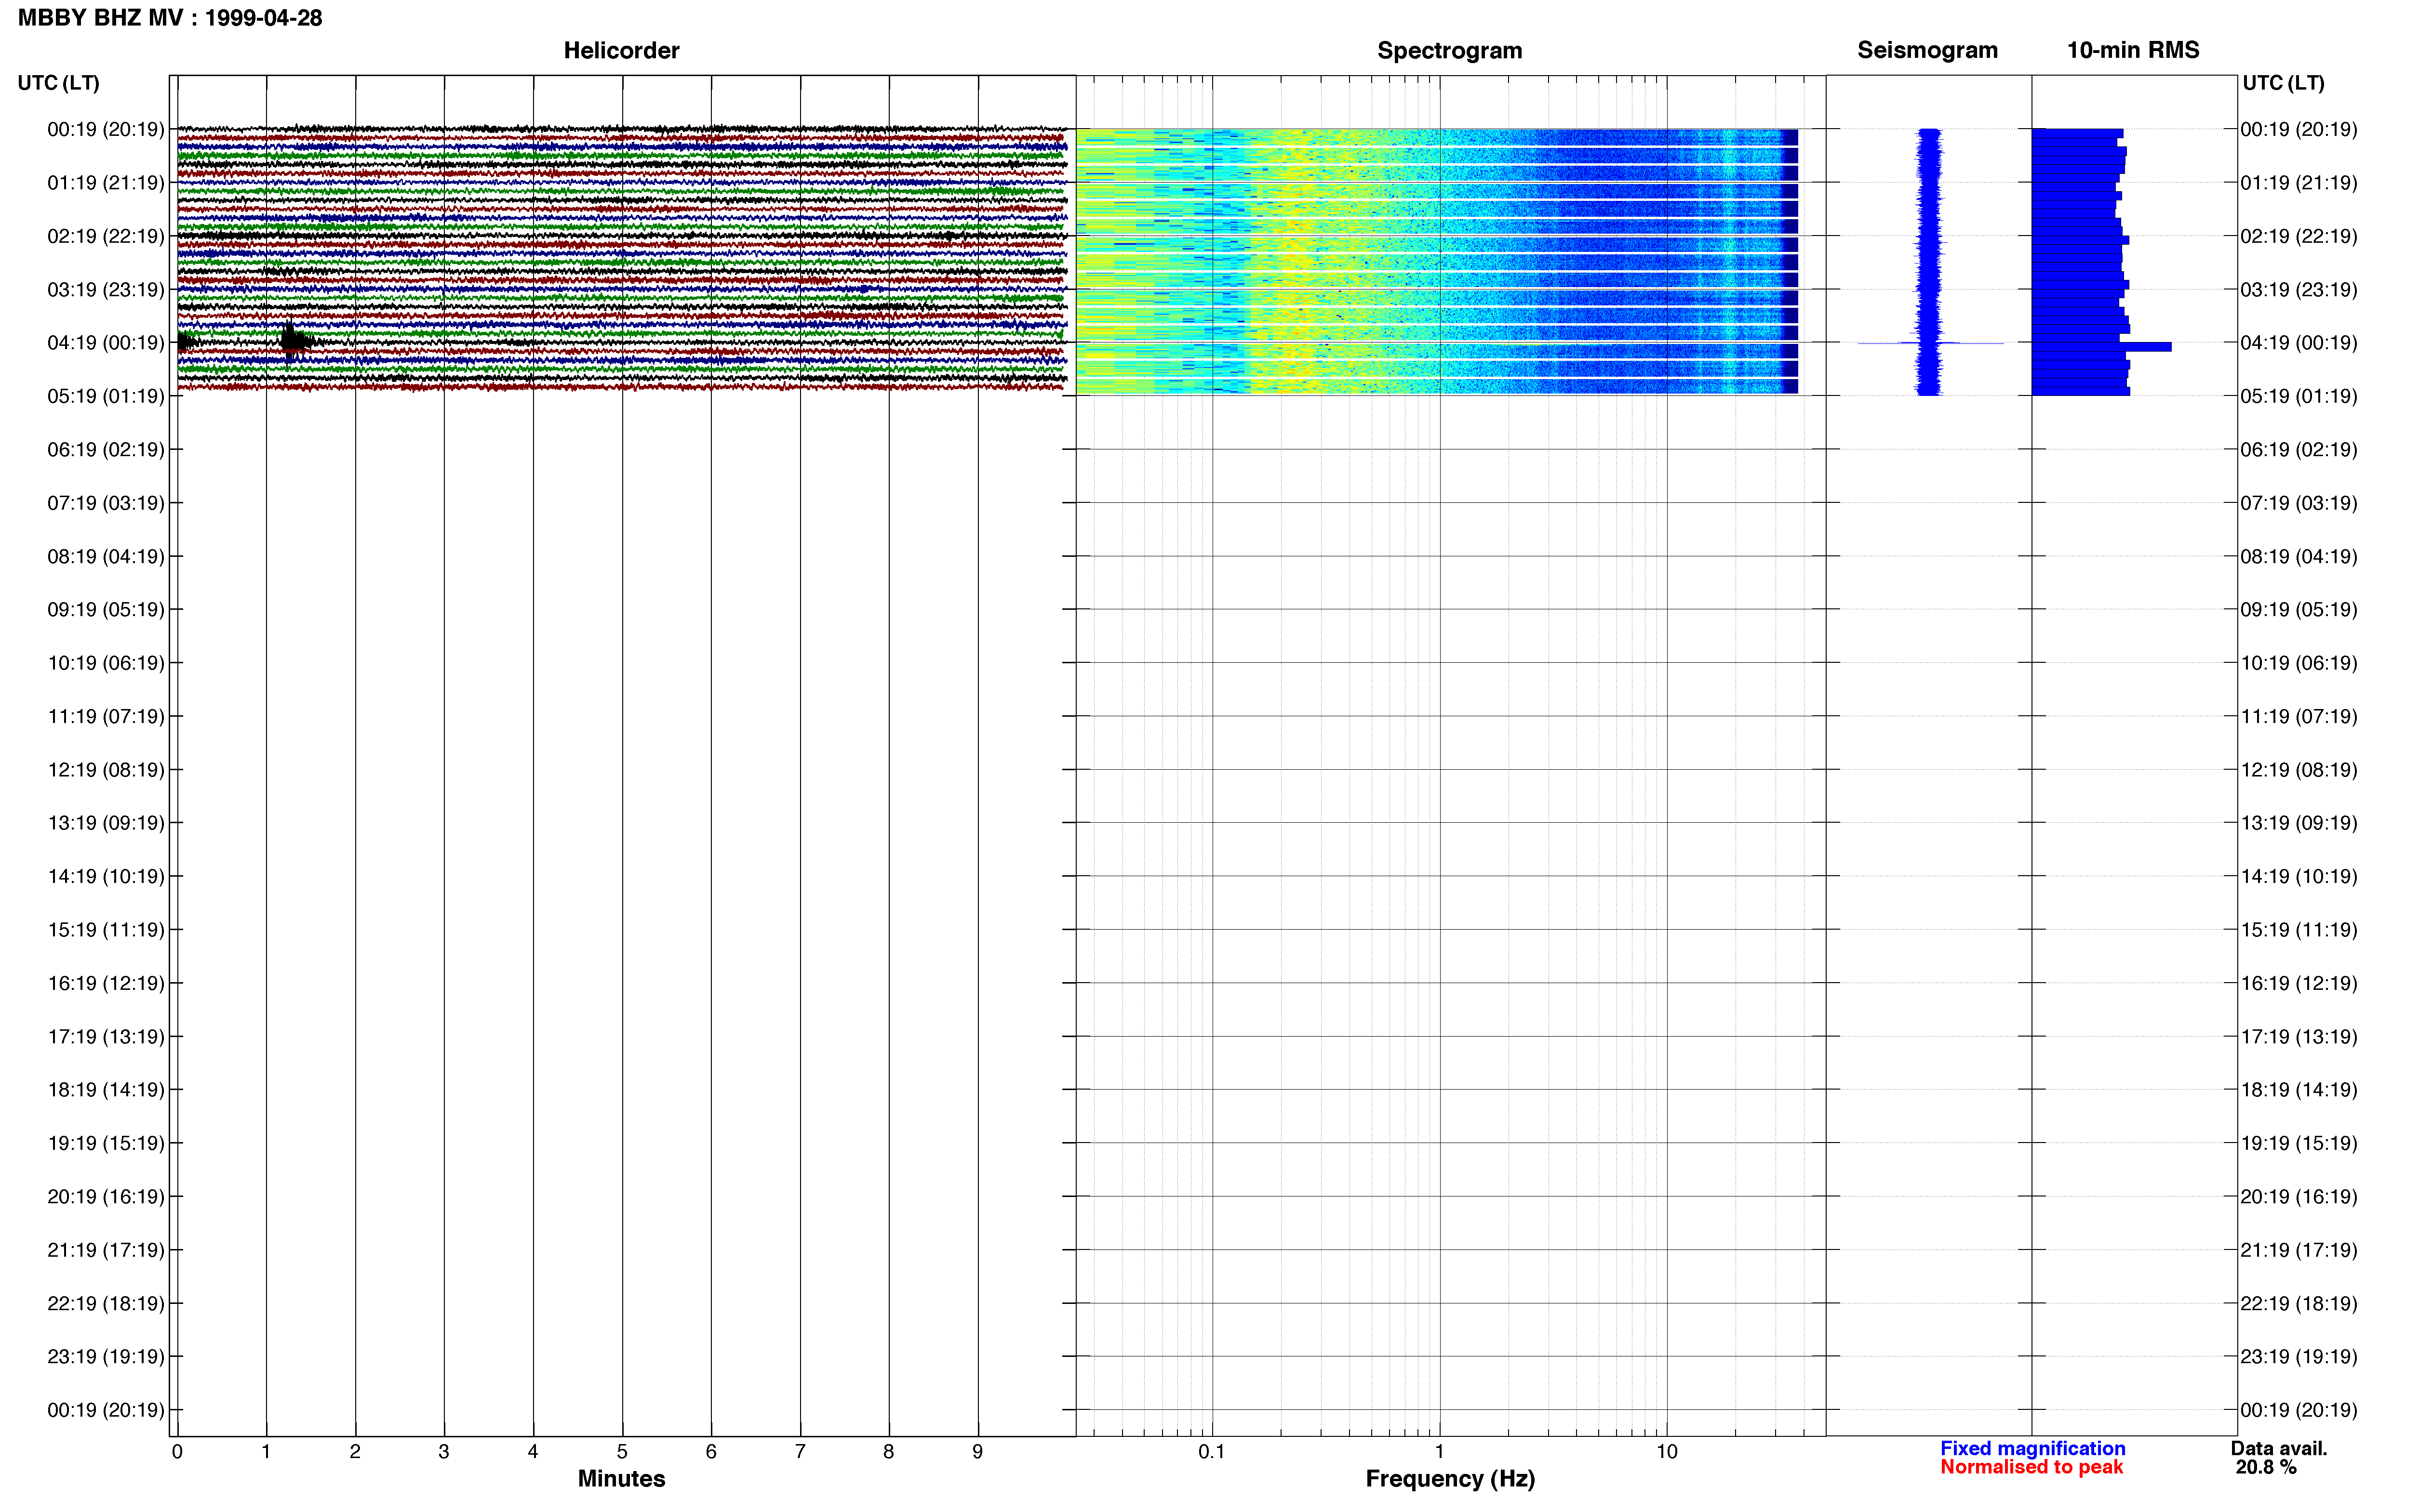Click the right '10:19 (06:19)' time label
The height and width of the screenshot is (1512, 2419).
point(2299,663)
